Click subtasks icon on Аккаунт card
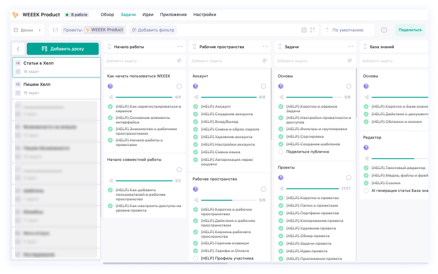 (x=196, y=97)
